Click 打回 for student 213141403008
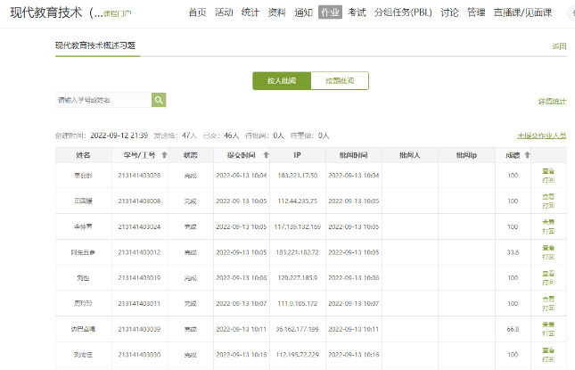 [548, 205]
